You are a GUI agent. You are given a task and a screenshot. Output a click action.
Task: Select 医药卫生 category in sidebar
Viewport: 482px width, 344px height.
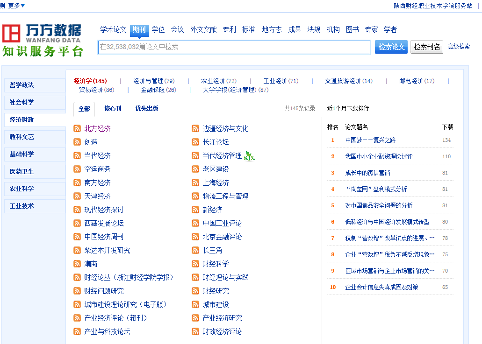point(22,171)
